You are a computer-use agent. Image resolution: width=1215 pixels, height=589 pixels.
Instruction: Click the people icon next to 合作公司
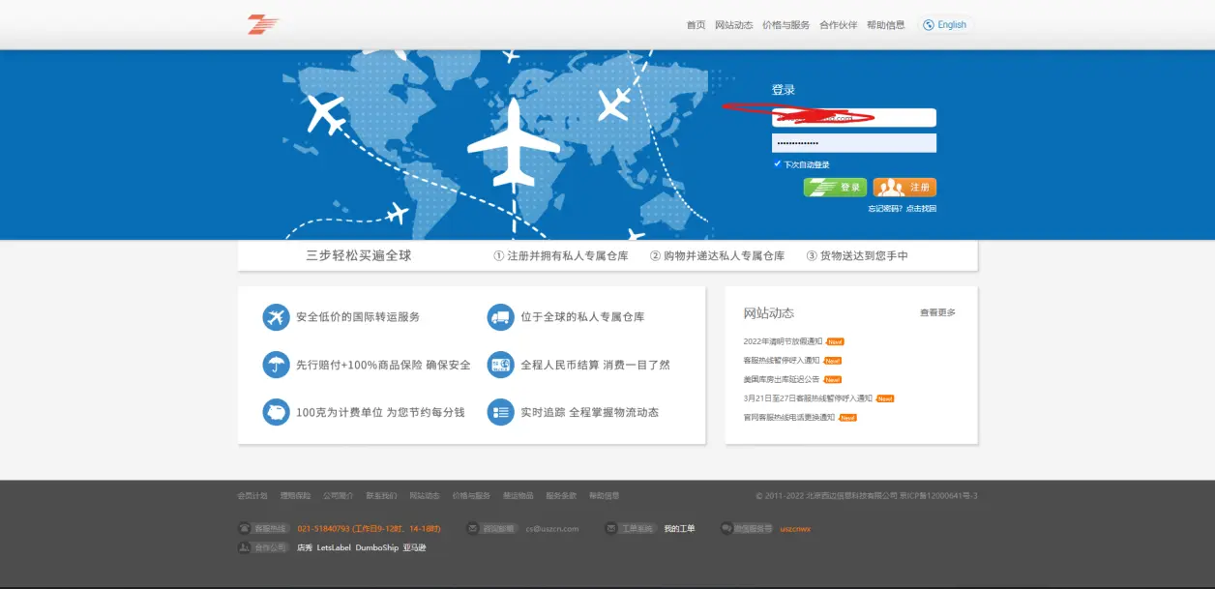coord(244,547)
